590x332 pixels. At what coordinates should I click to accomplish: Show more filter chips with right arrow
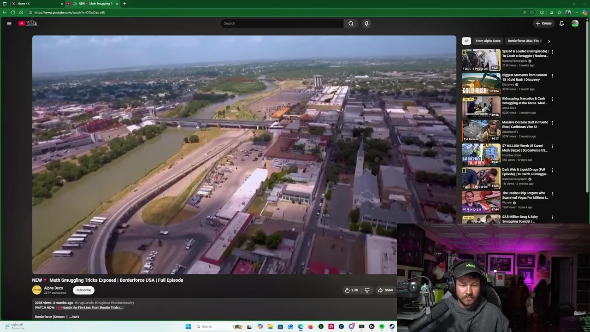pyautogui.click(x=549, y=41)
